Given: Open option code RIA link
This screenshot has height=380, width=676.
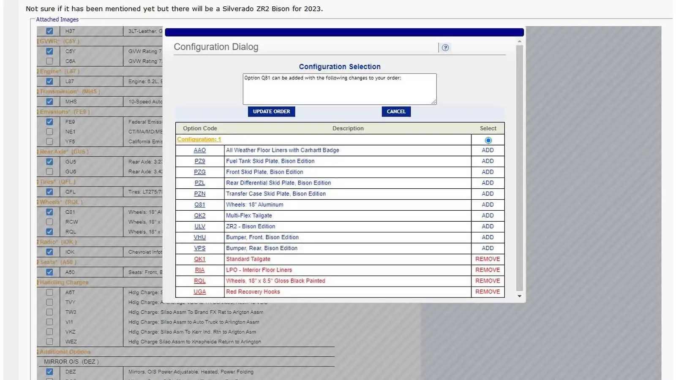Looking at the screenshot, I should coord(199,270).
